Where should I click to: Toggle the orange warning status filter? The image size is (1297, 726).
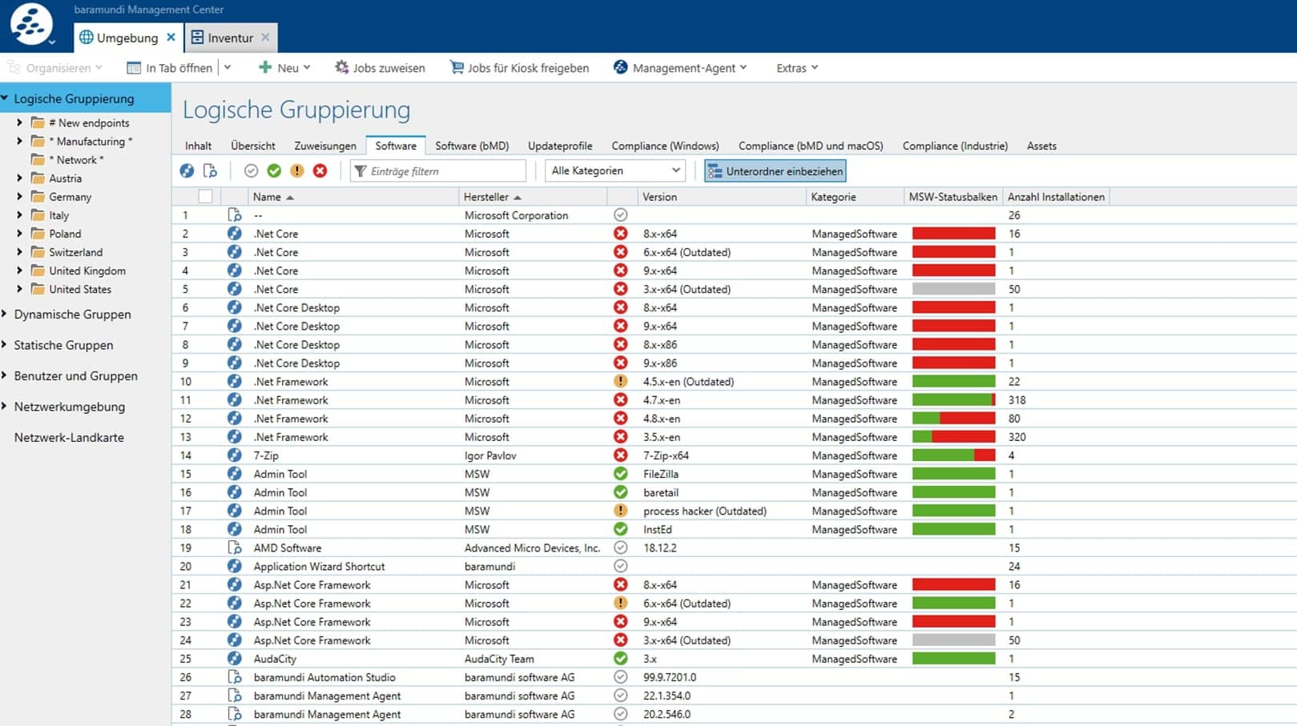point(297,170)
